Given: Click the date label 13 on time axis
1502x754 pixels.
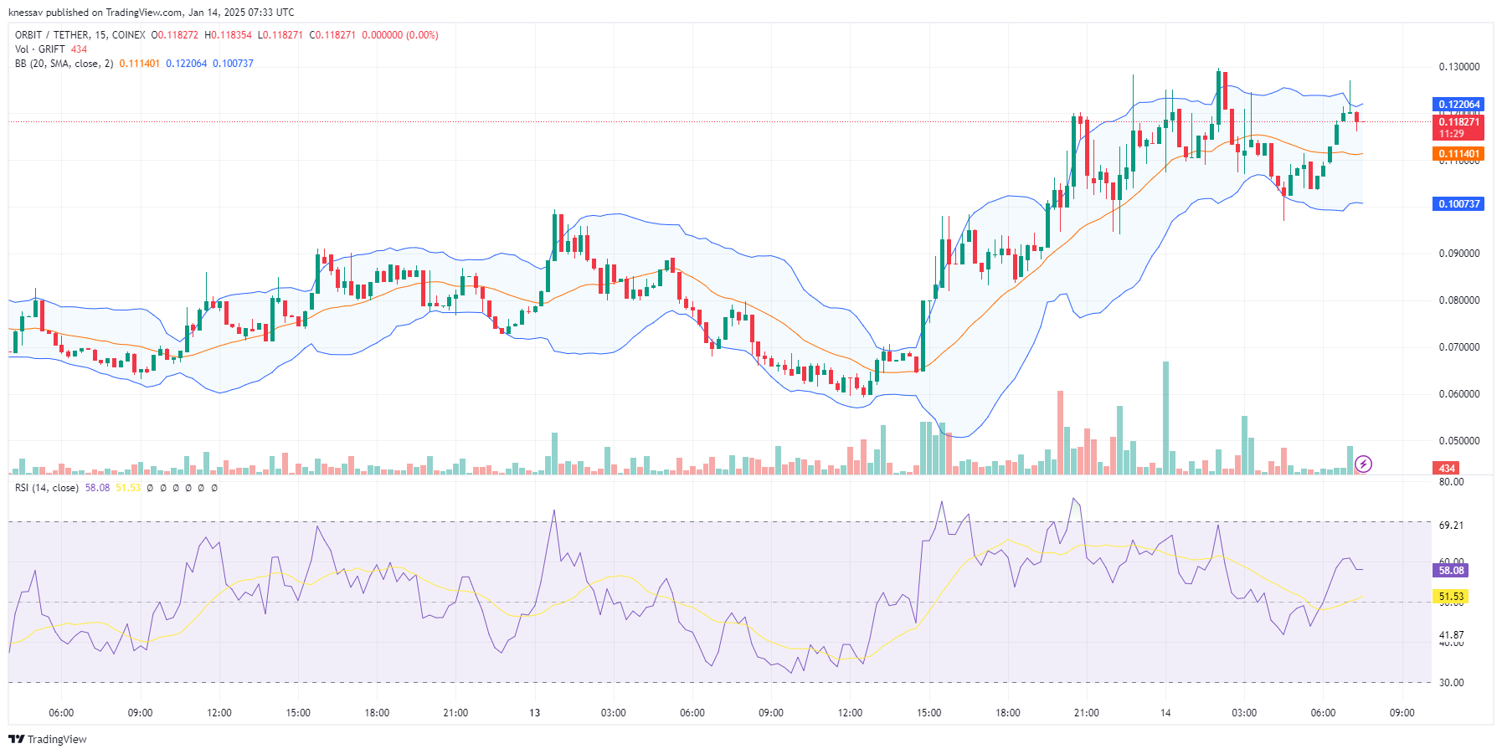Looking at the screenshot, I should (x=534, y=713).
